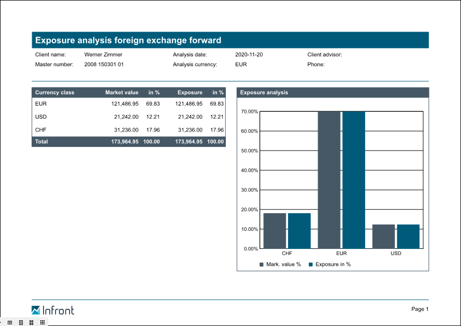461x326 pixels.
Task: Click the Infront logo in footer
Action: click(x=53, y=310)
